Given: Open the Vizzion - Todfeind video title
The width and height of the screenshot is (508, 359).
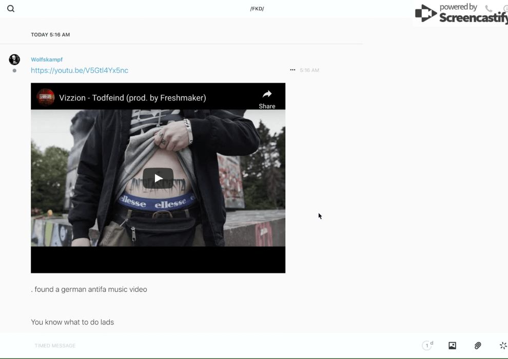Looking at the screenshot, I should pyautogui.click(x=132, y=98).
